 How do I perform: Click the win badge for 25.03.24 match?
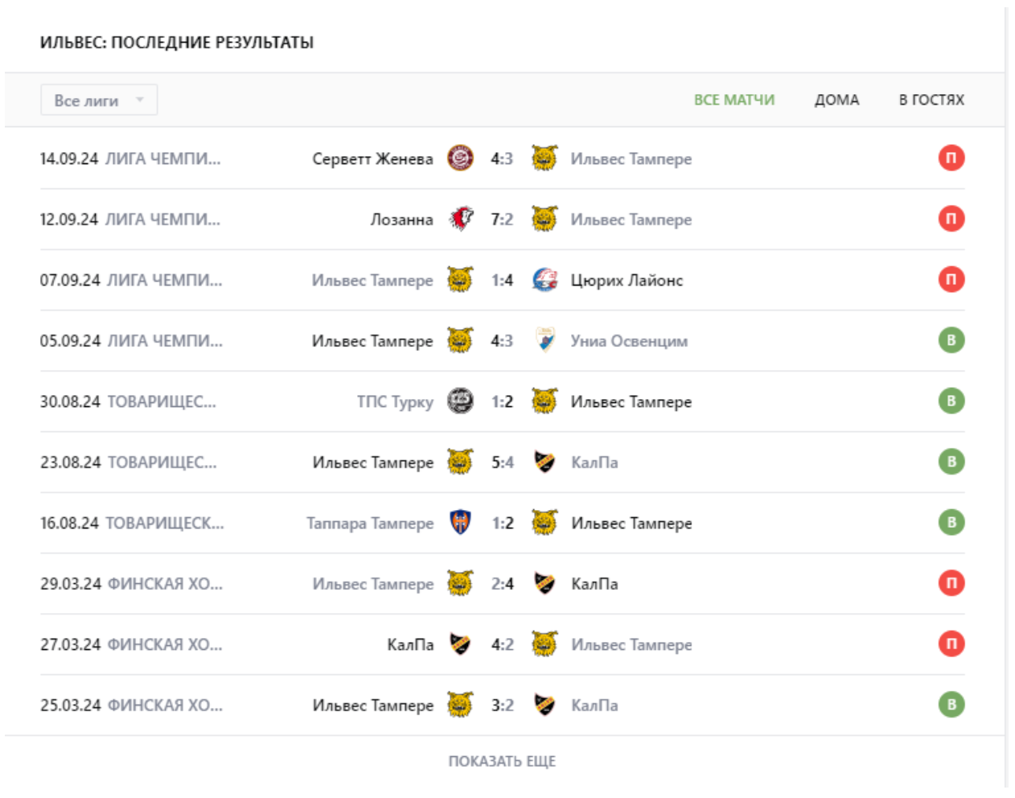point(951,705)
